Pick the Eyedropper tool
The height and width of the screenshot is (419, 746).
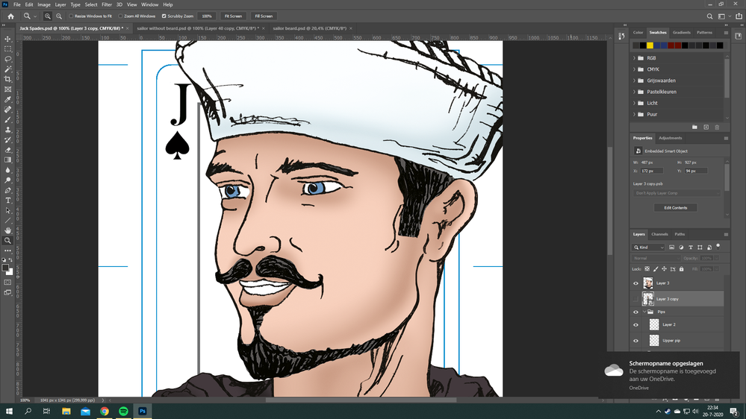point(8,99)
